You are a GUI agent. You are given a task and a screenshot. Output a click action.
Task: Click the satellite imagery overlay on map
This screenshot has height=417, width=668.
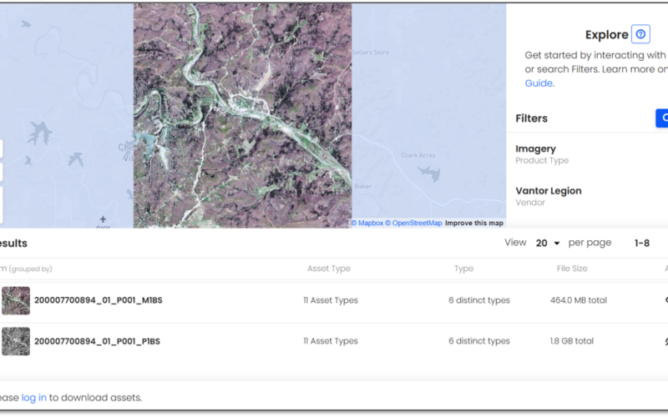point(242,115)
